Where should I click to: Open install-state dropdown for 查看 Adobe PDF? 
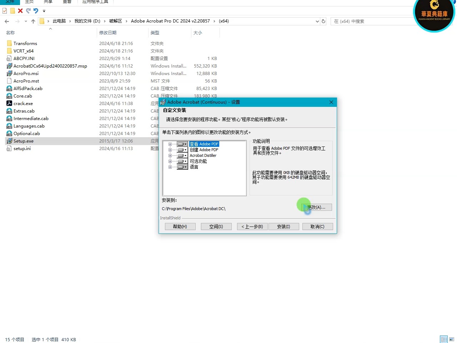pos(182,144)
